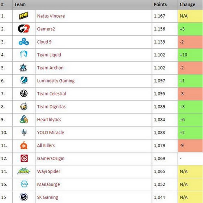Click All Killers' red -9 change cell

(x=190, y=145)
